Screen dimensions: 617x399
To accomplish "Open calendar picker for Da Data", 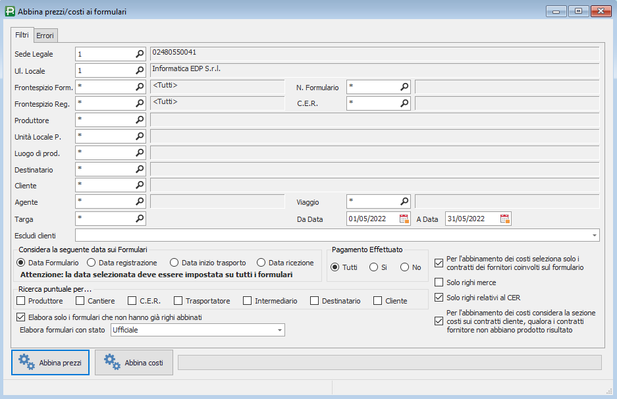I will pyautogui.click(x=404, y=219).
